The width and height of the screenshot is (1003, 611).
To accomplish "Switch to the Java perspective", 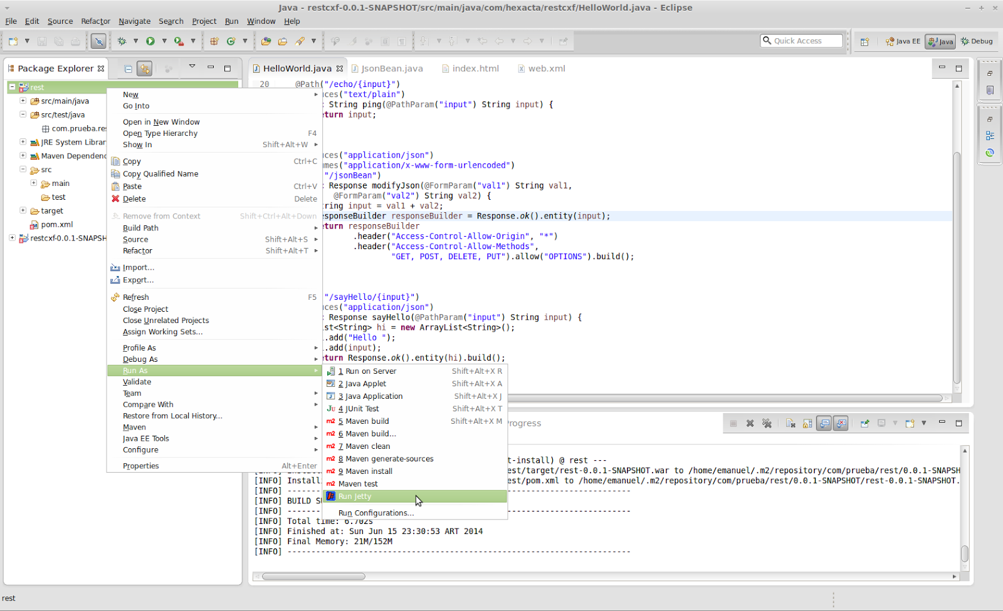I will (x=940, y=41).
